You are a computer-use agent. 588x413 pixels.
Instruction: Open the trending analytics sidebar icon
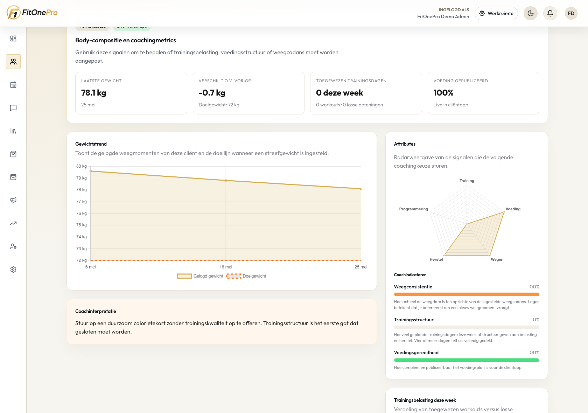tap(13, 223)
